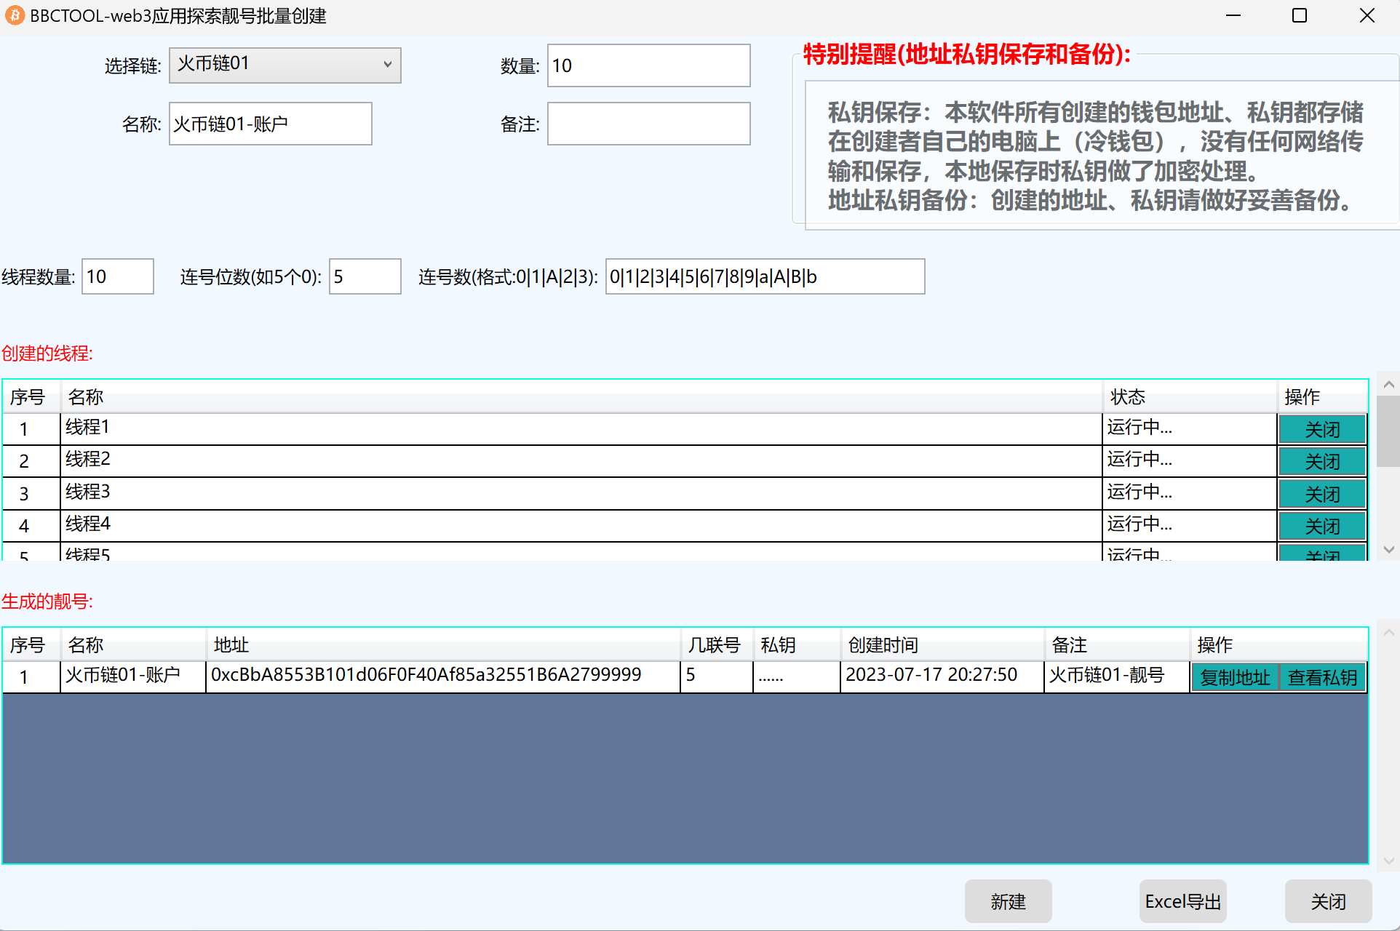Click the 连号位数 digits field

[365, 276]
